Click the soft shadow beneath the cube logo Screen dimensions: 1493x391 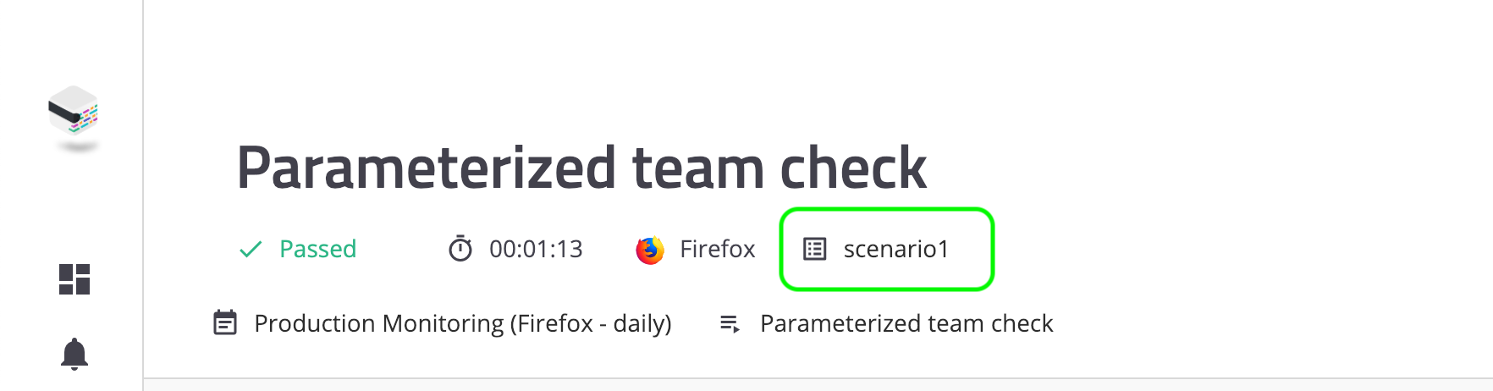click(78, 147)
